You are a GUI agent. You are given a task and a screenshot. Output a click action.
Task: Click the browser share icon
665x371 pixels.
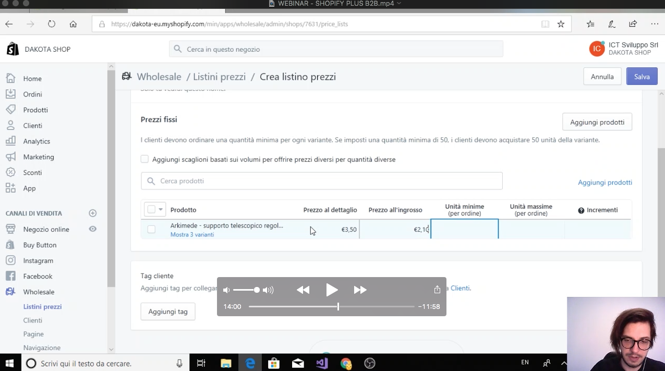[x=633, y=24]
